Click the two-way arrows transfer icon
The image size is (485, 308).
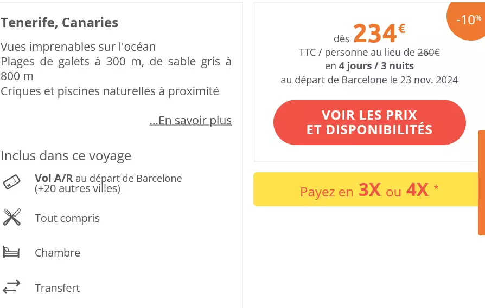click(x=11, y=287)
